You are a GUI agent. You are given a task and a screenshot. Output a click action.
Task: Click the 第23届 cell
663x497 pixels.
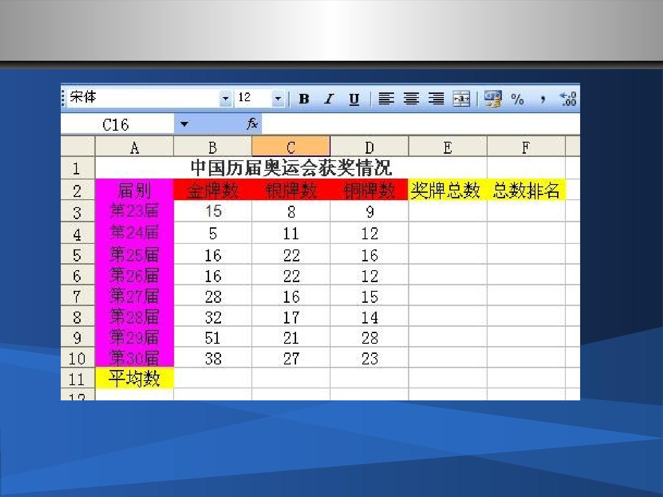click(x=134, y=211)
